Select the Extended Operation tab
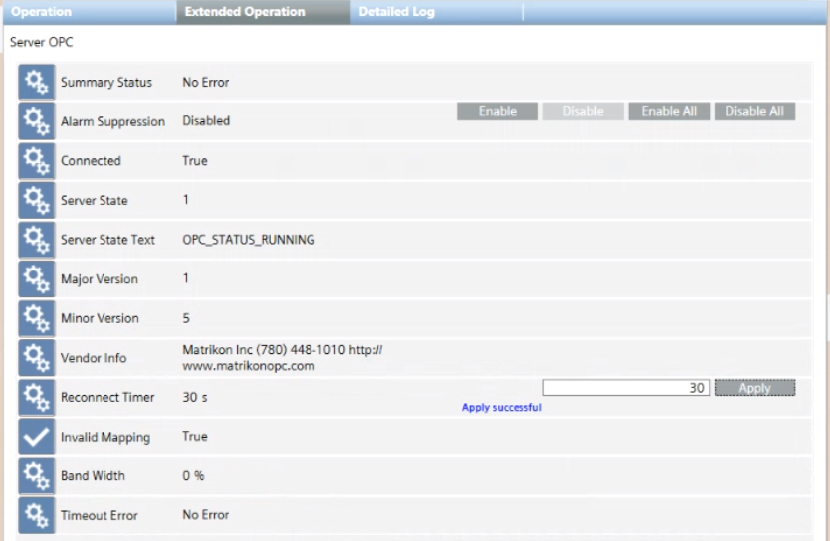The width and height of the screenshot is (830, 541). 245,12
